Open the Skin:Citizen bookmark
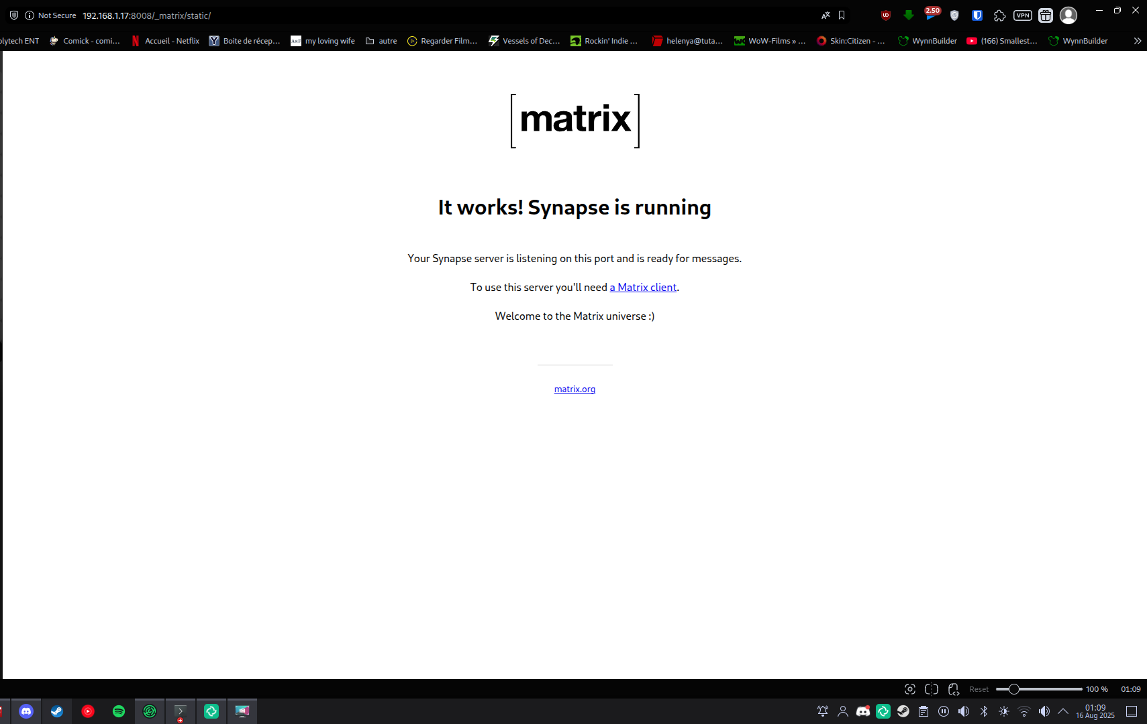1147x724 pixels. (x=850, y=41)
